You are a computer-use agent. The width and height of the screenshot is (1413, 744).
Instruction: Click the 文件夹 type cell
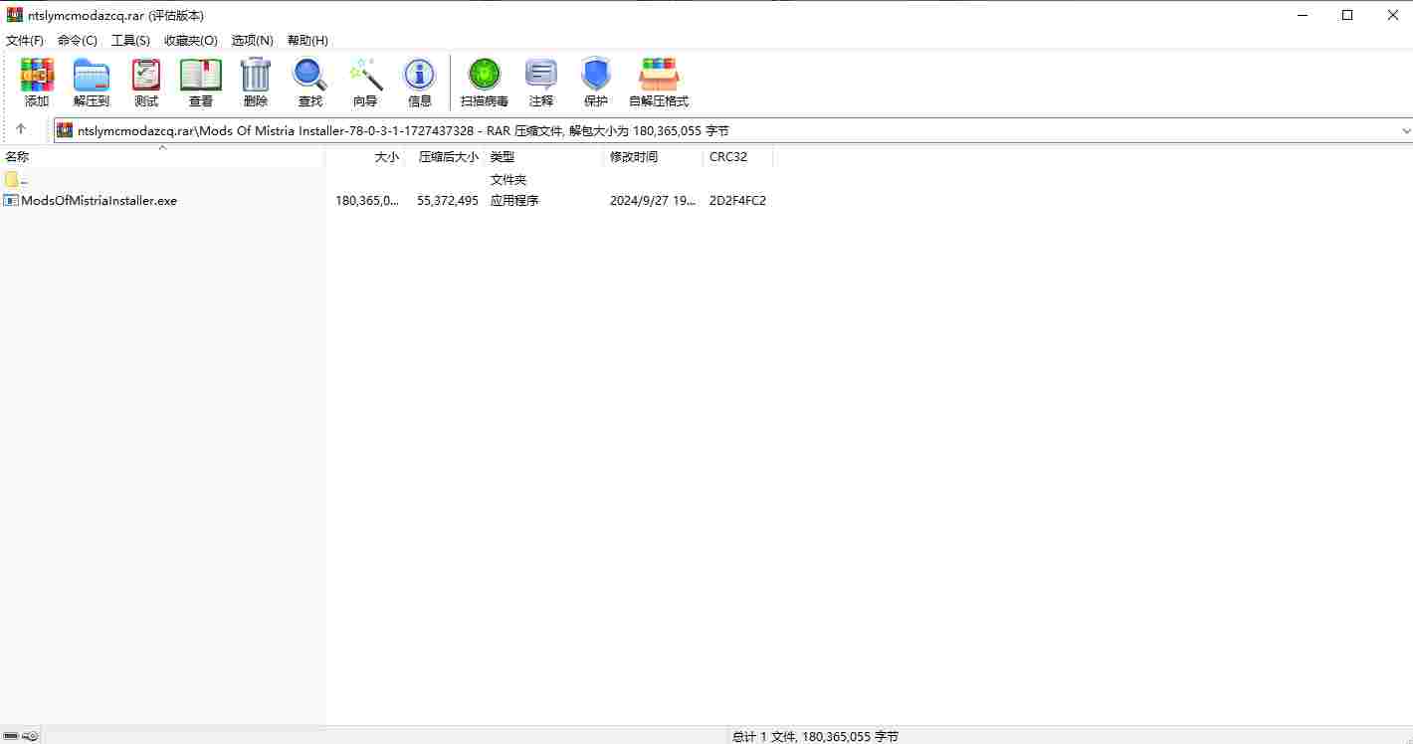coord(508,180)
